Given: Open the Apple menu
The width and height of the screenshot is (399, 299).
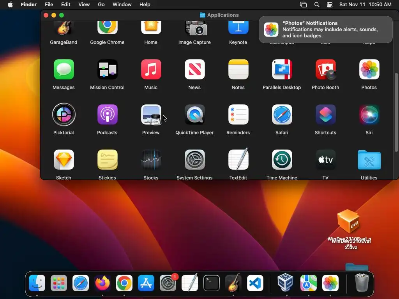Looking at the screenshot, I should point(10,5).
